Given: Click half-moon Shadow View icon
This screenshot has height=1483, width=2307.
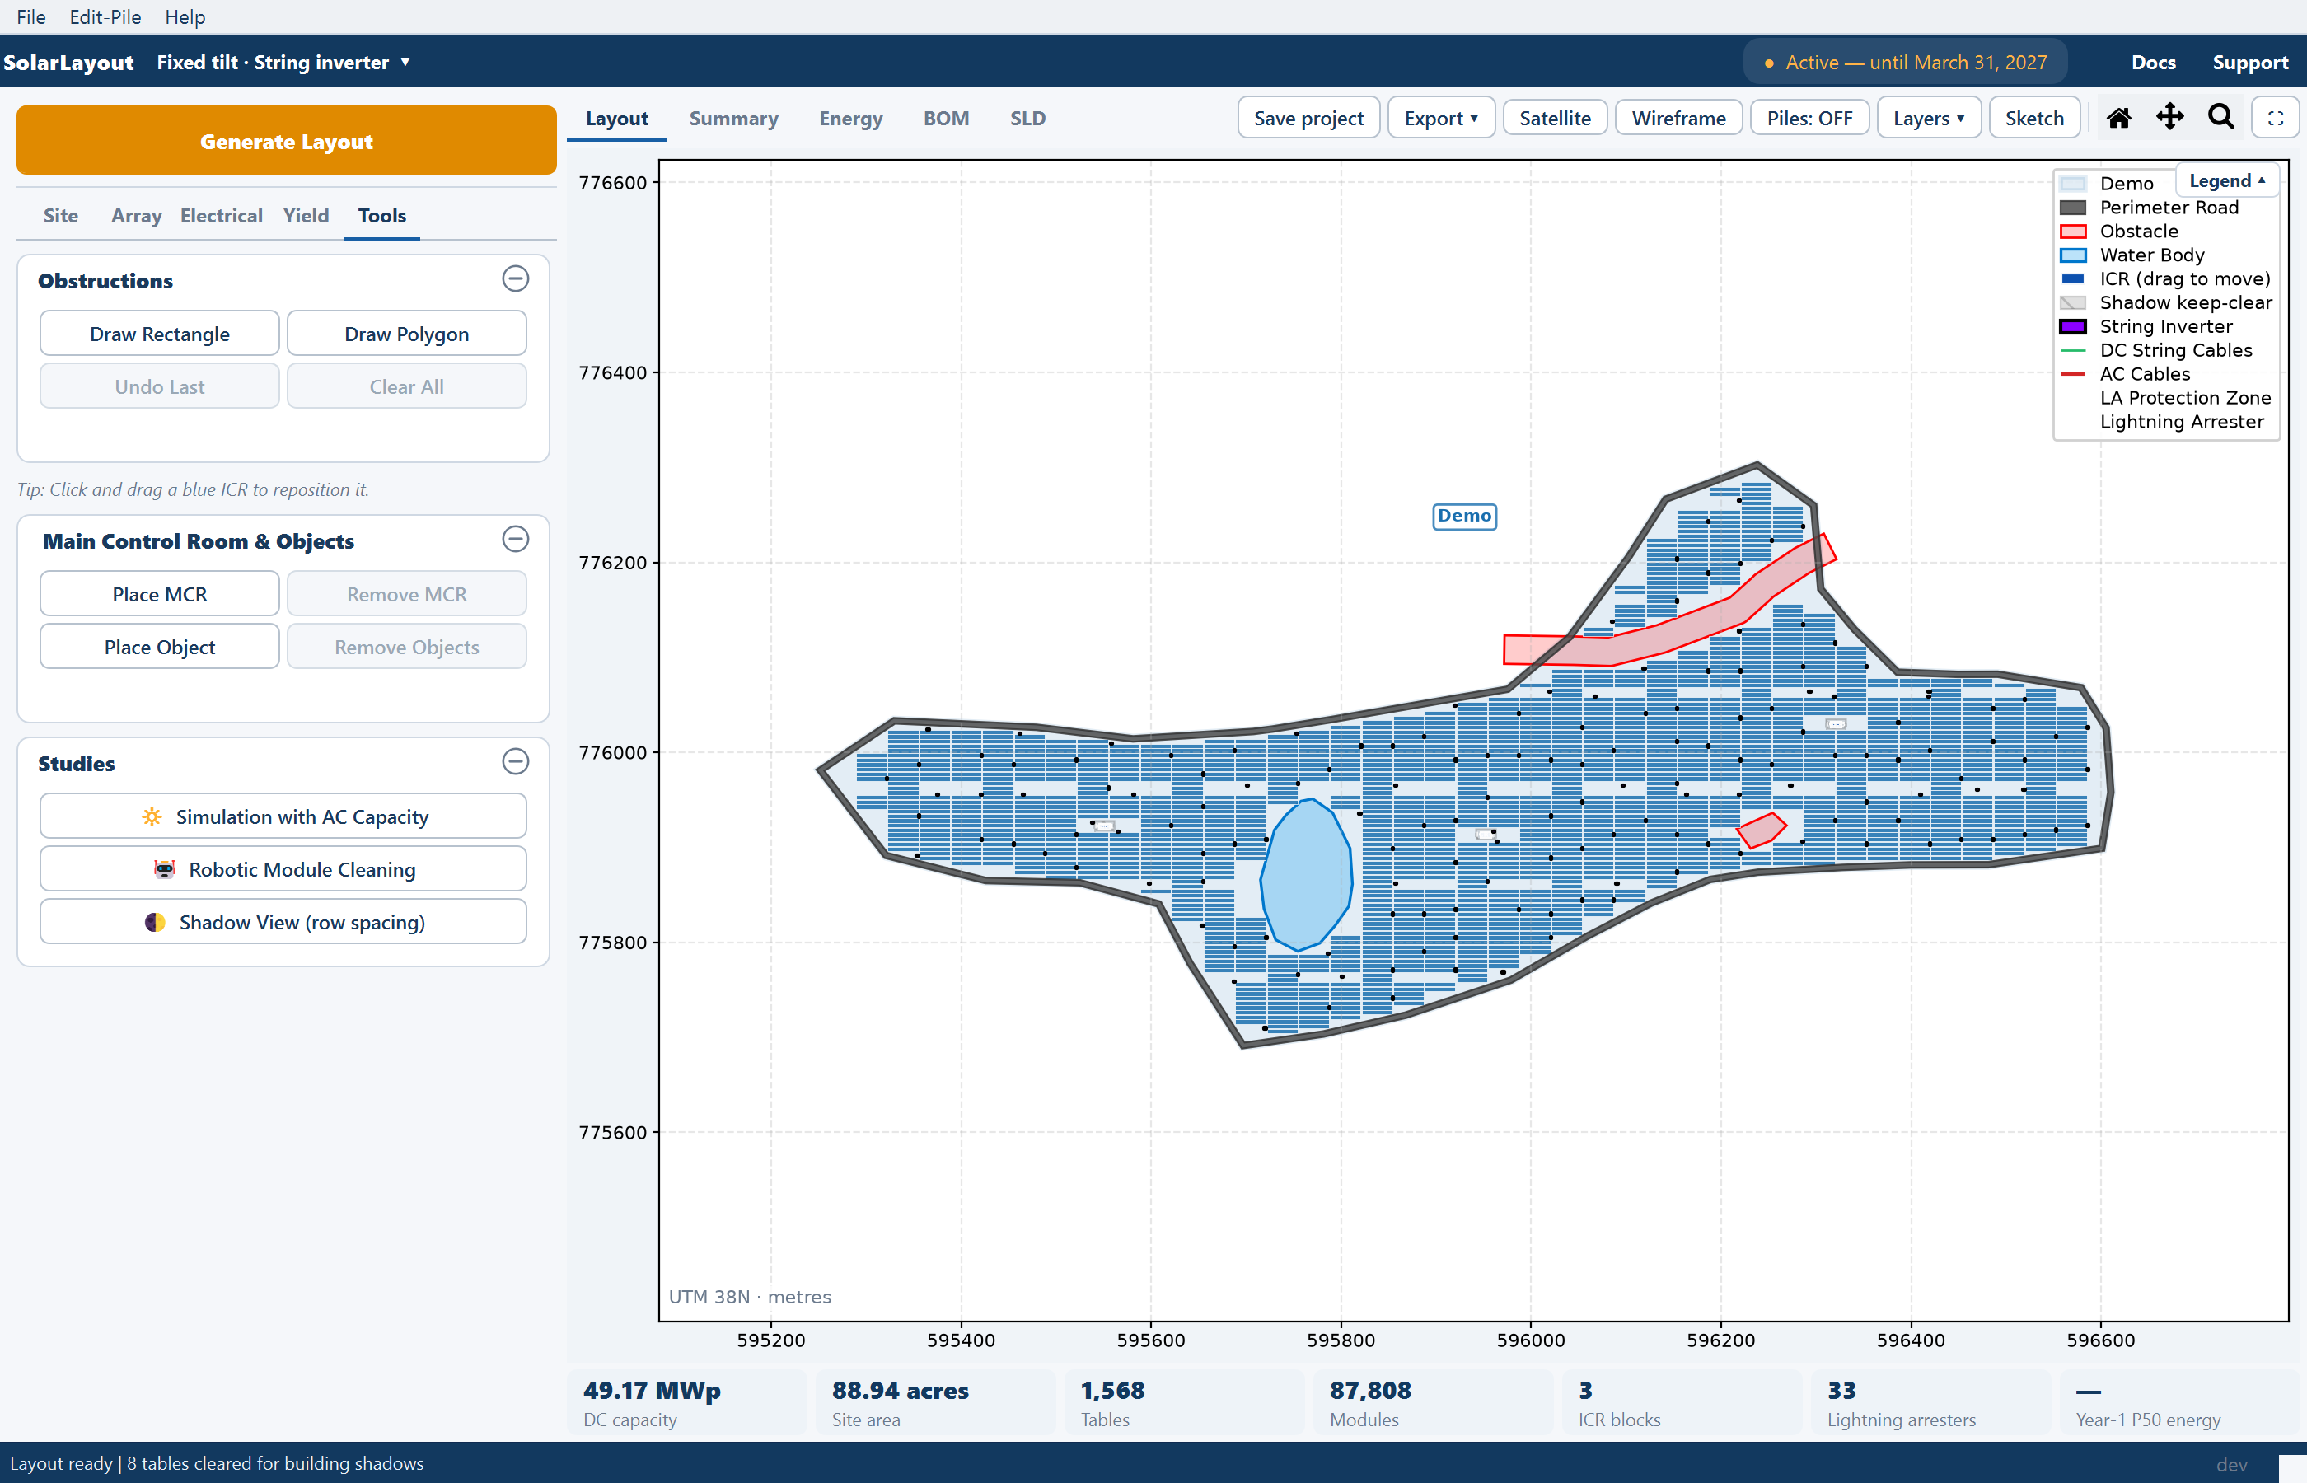Looking at the screenshot, I should (155, 923).
